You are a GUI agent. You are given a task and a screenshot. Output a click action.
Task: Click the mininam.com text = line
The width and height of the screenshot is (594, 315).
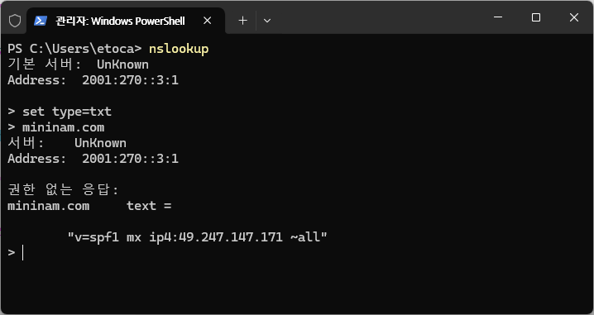pos(89,206)
